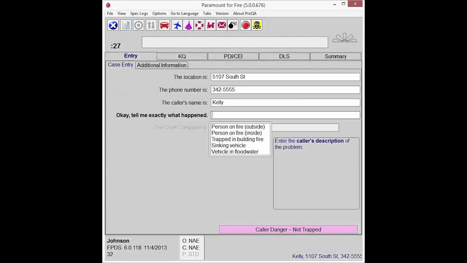Click the caller's name field Kelly

pyautogui.click(x=285, y=102)
